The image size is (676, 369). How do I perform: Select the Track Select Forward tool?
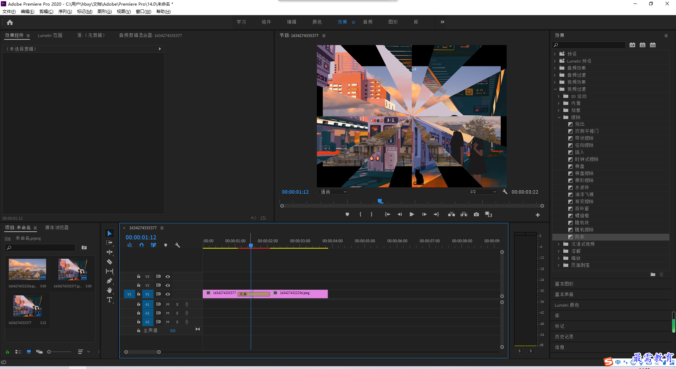(x=109, y=243)
